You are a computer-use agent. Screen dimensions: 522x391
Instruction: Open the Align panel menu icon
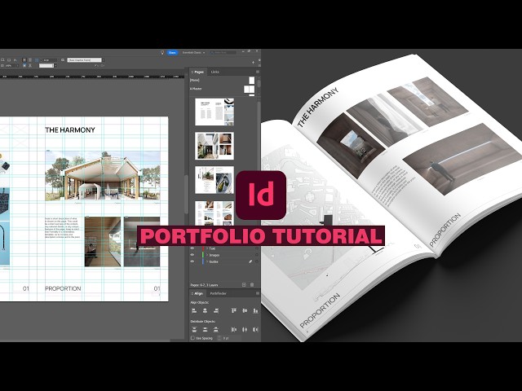point(258,293)
